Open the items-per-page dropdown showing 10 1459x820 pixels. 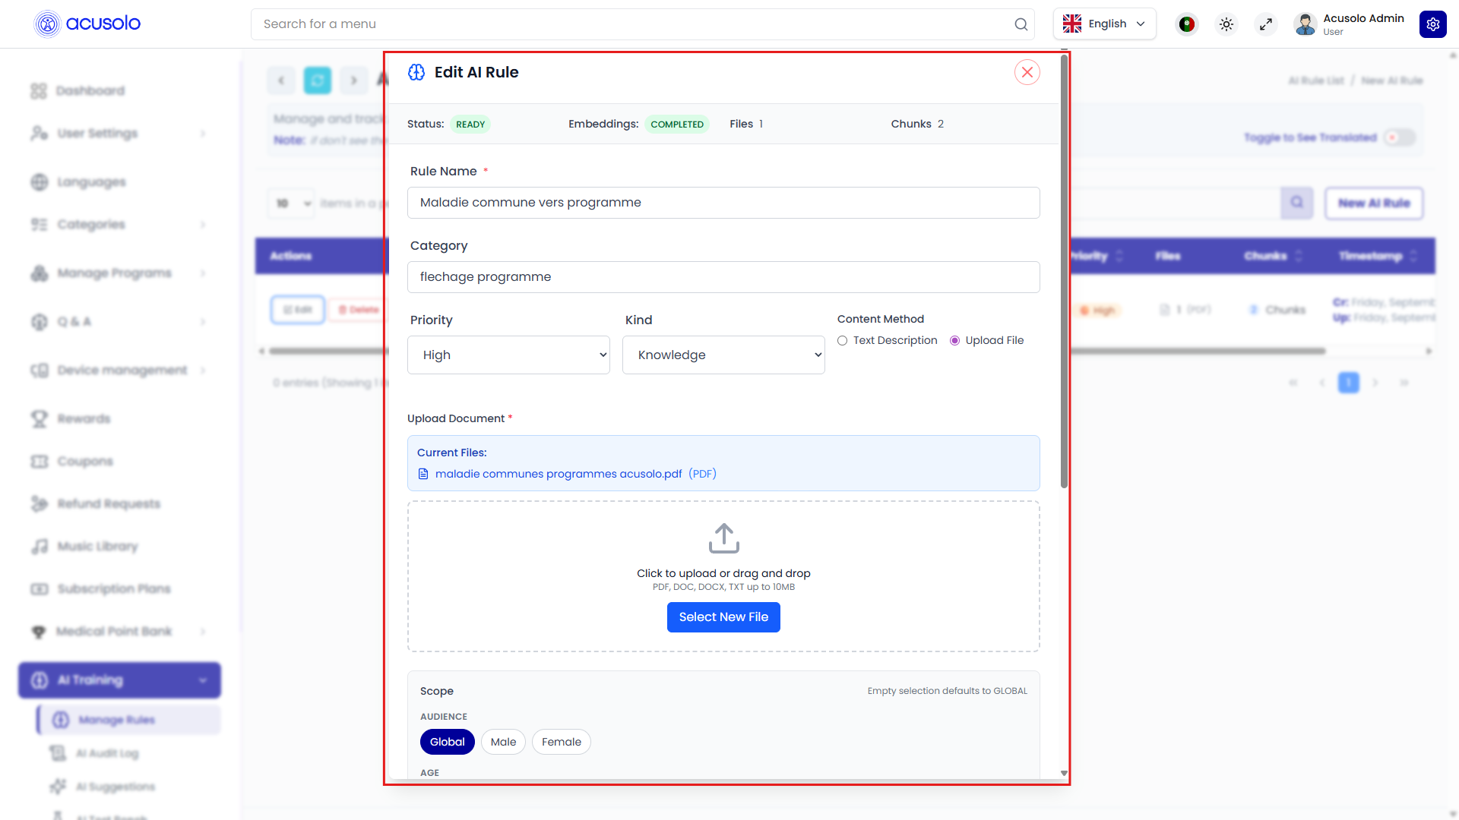pyautogui.click(x=292, y=203)
